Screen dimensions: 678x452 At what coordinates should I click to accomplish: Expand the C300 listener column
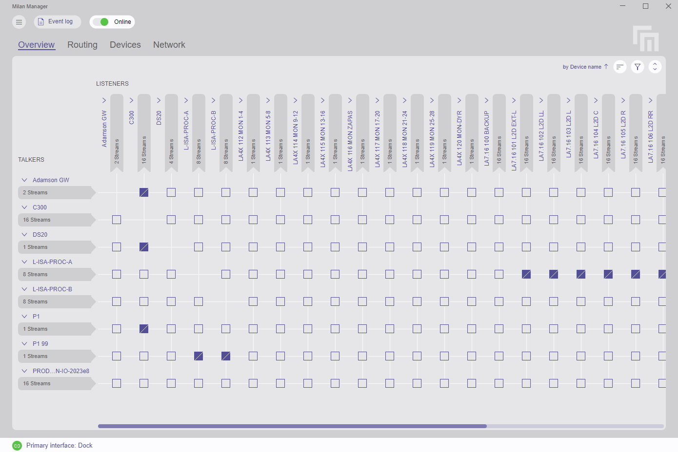132,100
